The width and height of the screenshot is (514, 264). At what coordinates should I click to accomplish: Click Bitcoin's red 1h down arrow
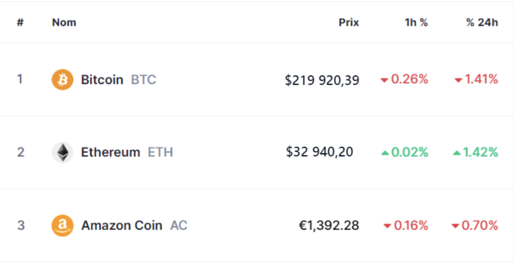coord(384,80)
